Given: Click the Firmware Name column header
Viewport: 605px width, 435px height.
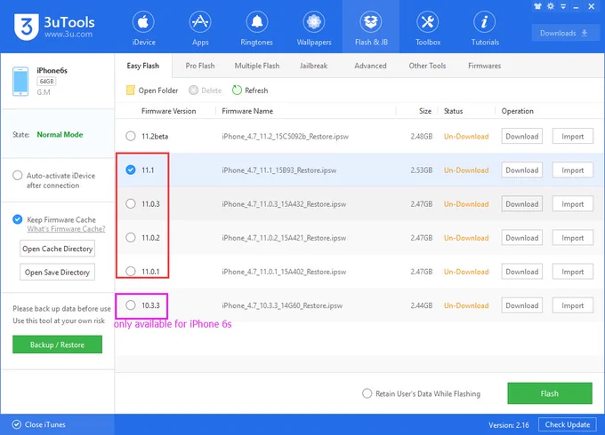Looking at the screenshot, I should 247,111.
